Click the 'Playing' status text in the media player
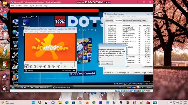This screenshot has height=105, width=188. [x=30, y=71]
